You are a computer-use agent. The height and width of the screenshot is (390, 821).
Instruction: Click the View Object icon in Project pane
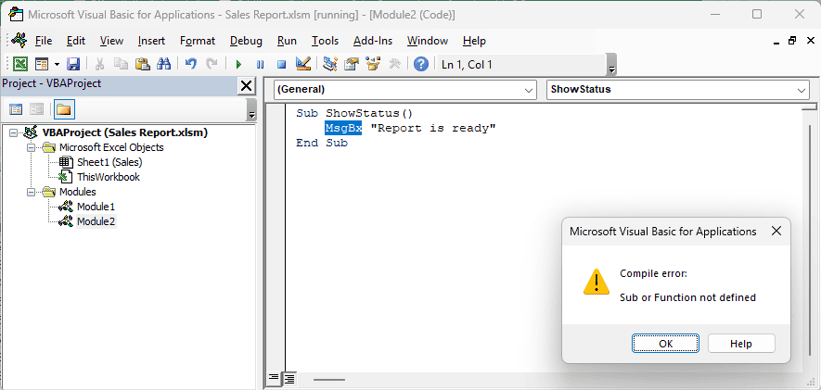click(x=37, y=109)
